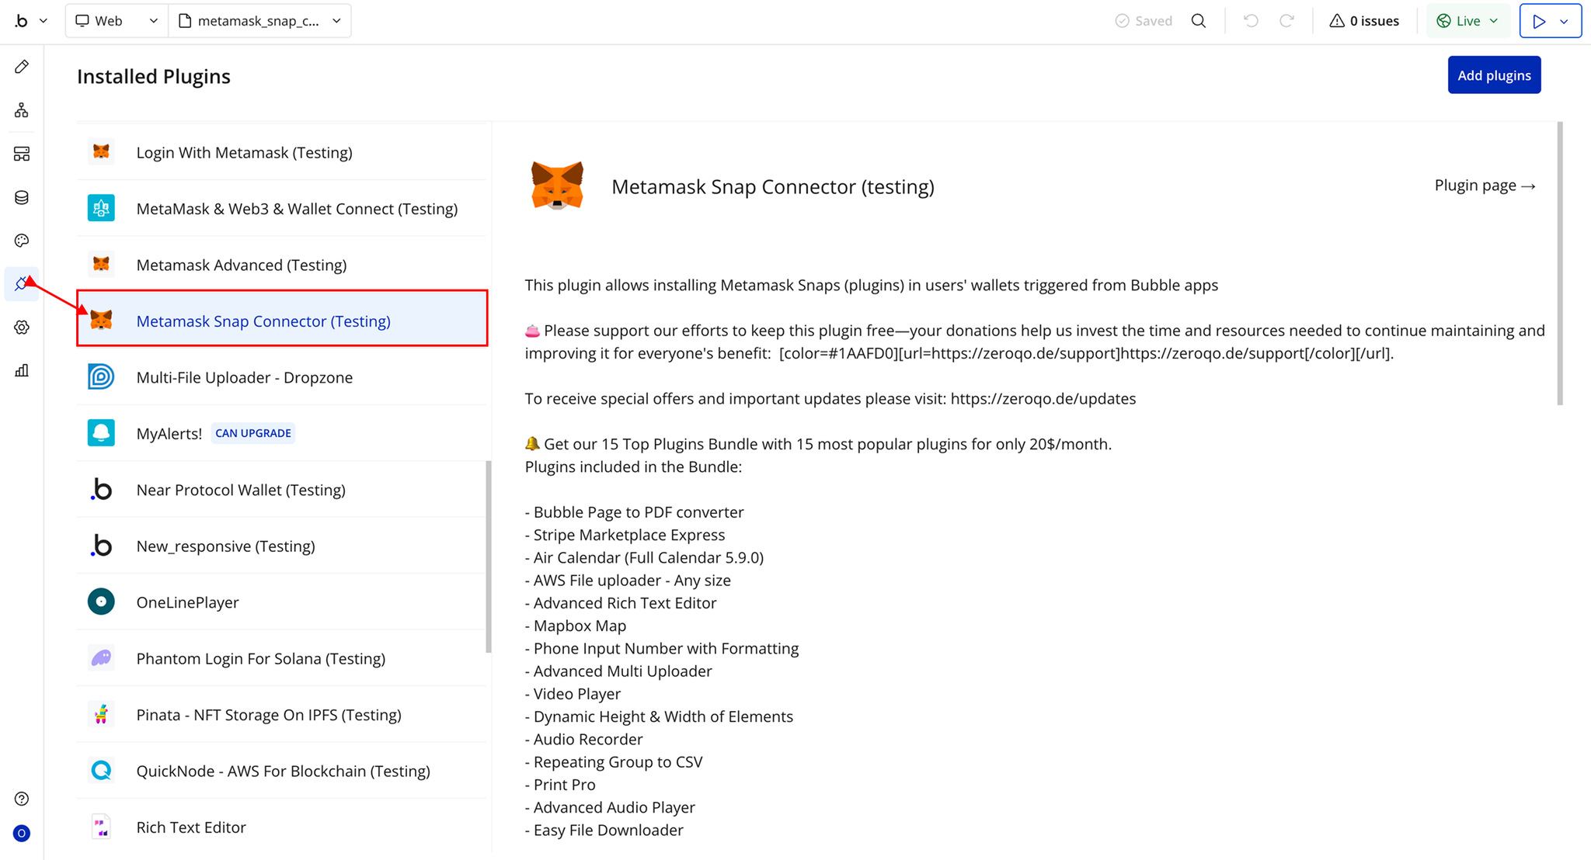The image size is (1591, 860).
Task: Open the Bubble logo menu dropdown
Action: tap(30, 21)
